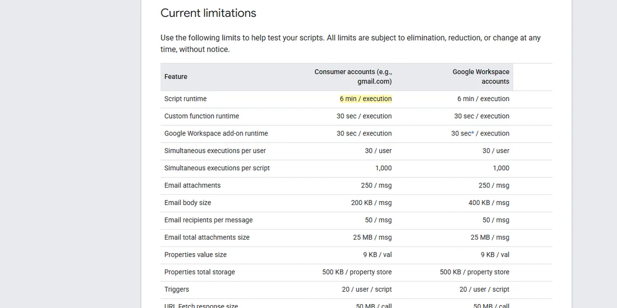Click the 'Current limitations' heading
This screenshot has width=617, height=308.
[x=208, y=13]
